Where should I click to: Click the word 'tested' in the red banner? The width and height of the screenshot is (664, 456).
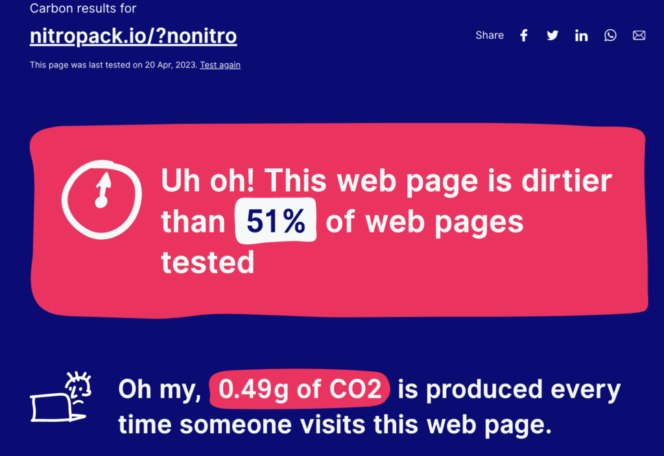pyautogui.click(x=207, y=262)
